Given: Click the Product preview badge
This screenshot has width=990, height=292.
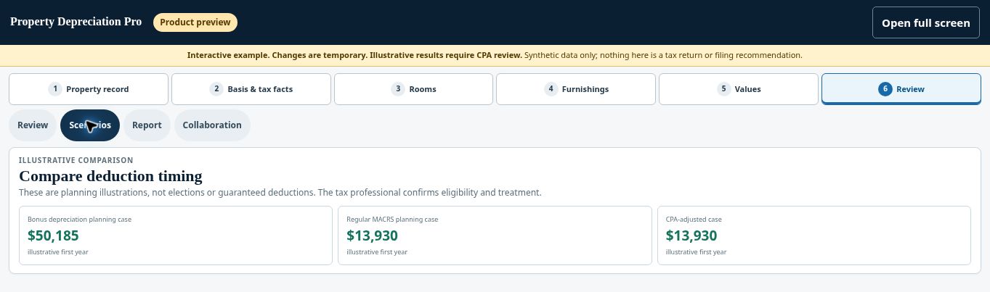Looking at the screenshot, I should click(x=195, y=22).
